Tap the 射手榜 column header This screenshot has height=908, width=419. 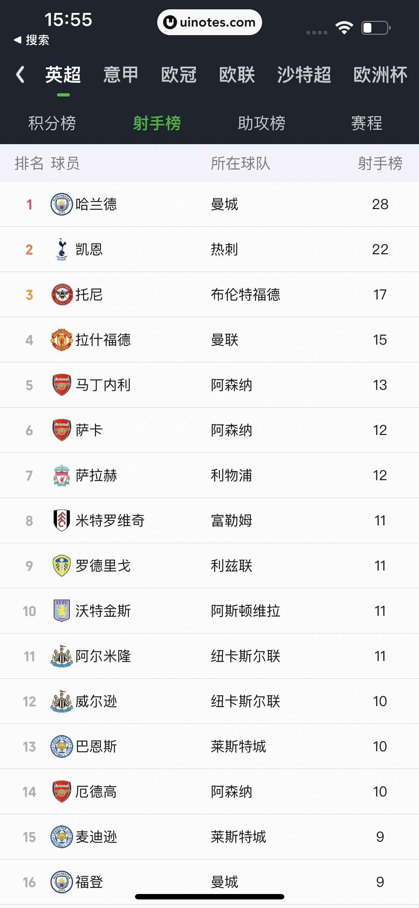(x=380, y=163)
